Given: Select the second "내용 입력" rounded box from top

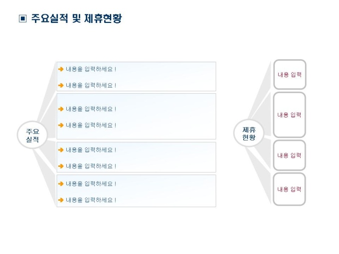Looking at the screenshot, I should pos(290,115).
